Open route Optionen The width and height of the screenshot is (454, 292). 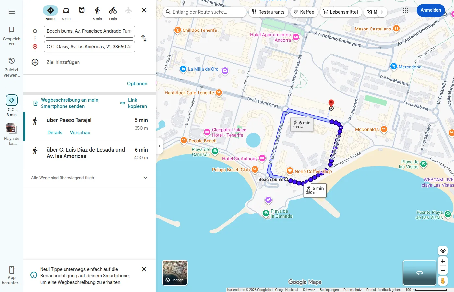pyautogui.click(x=137, y=84)
